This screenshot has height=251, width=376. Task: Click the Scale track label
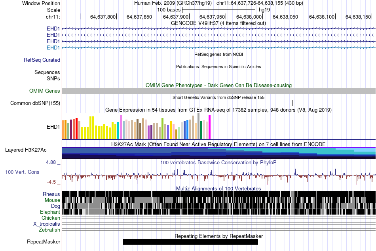coord(53,10)
